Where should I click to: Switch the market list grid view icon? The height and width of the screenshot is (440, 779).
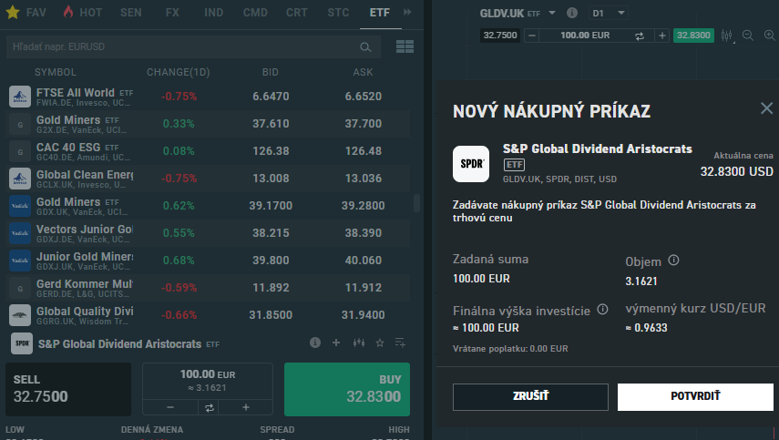pos(405,46)
